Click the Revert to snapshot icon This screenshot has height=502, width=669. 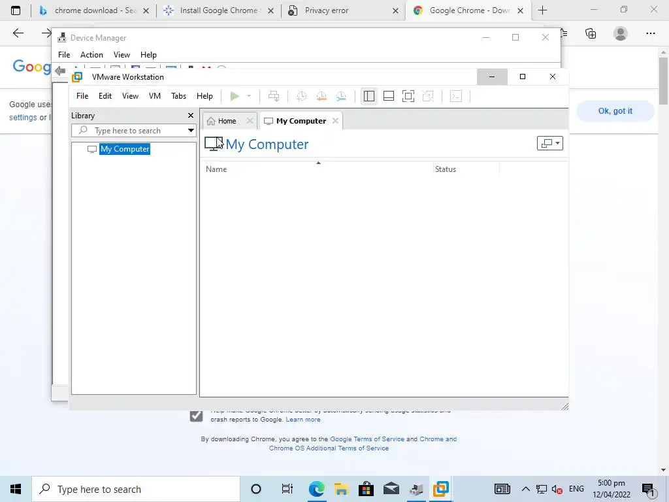pyautogui.click(x=321, y=96)
